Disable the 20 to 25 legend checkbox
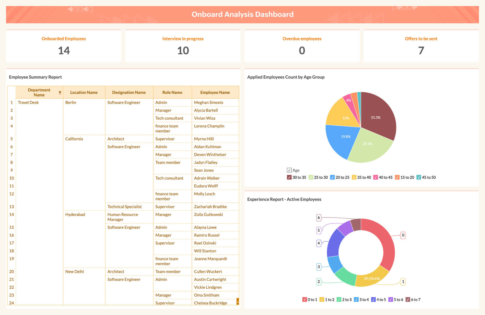This screenshot has width=485, height=315. [332, 177]
